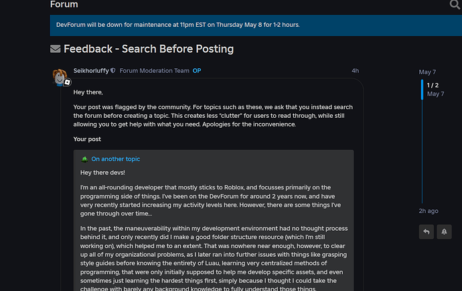This screenshot has width=462, height=291.
Task: Click the 1 / 2 post position indicator
Action: [433, 85]
